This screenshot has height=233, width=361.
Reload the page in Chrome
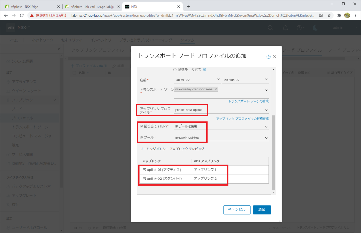22,15
